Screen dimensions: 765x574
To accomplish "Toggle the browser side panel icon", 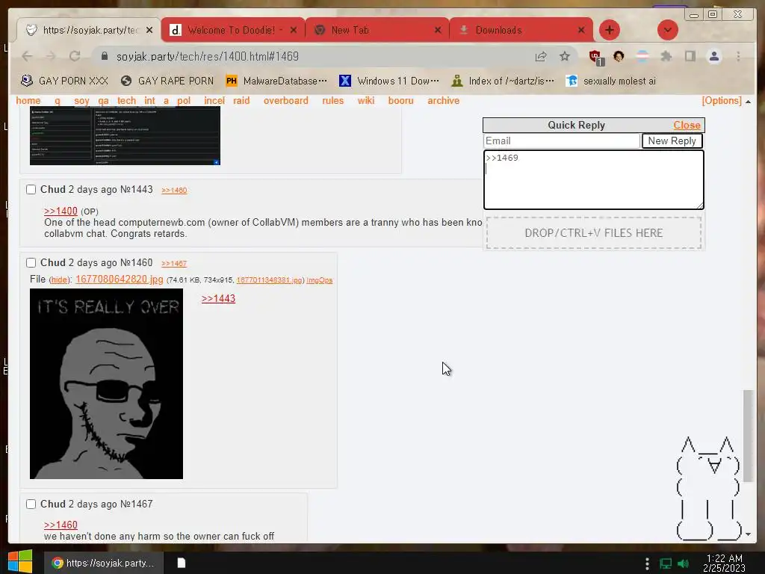I will [690, 57].
